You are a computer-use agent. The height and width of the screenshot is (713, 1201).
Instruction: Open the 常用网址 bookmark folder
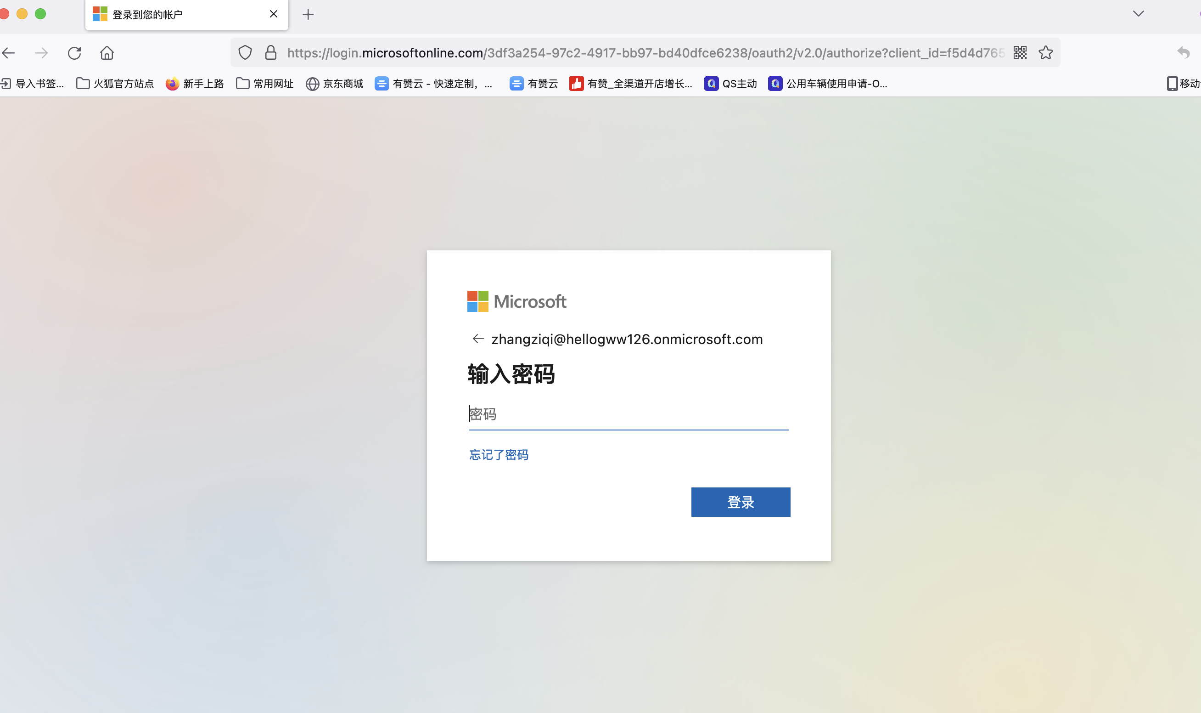point(265,84)
